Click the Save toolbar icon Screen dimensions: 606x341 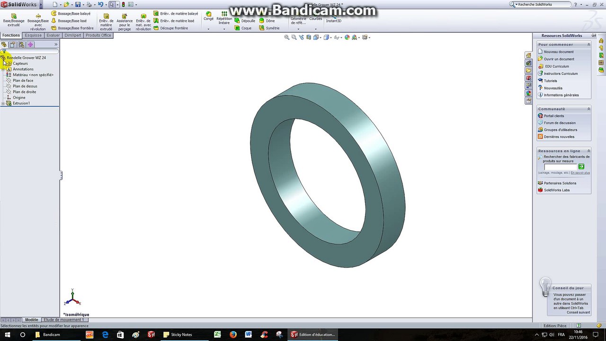[x=78, y=4]
